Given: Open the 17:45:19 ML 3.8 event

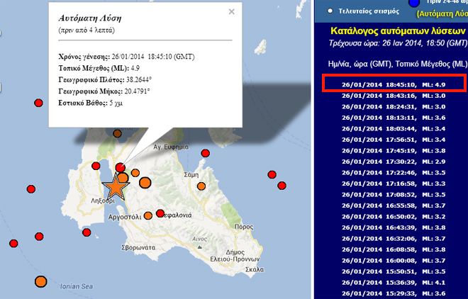Looking at the screenshot, I should click(x=393, y=150).
